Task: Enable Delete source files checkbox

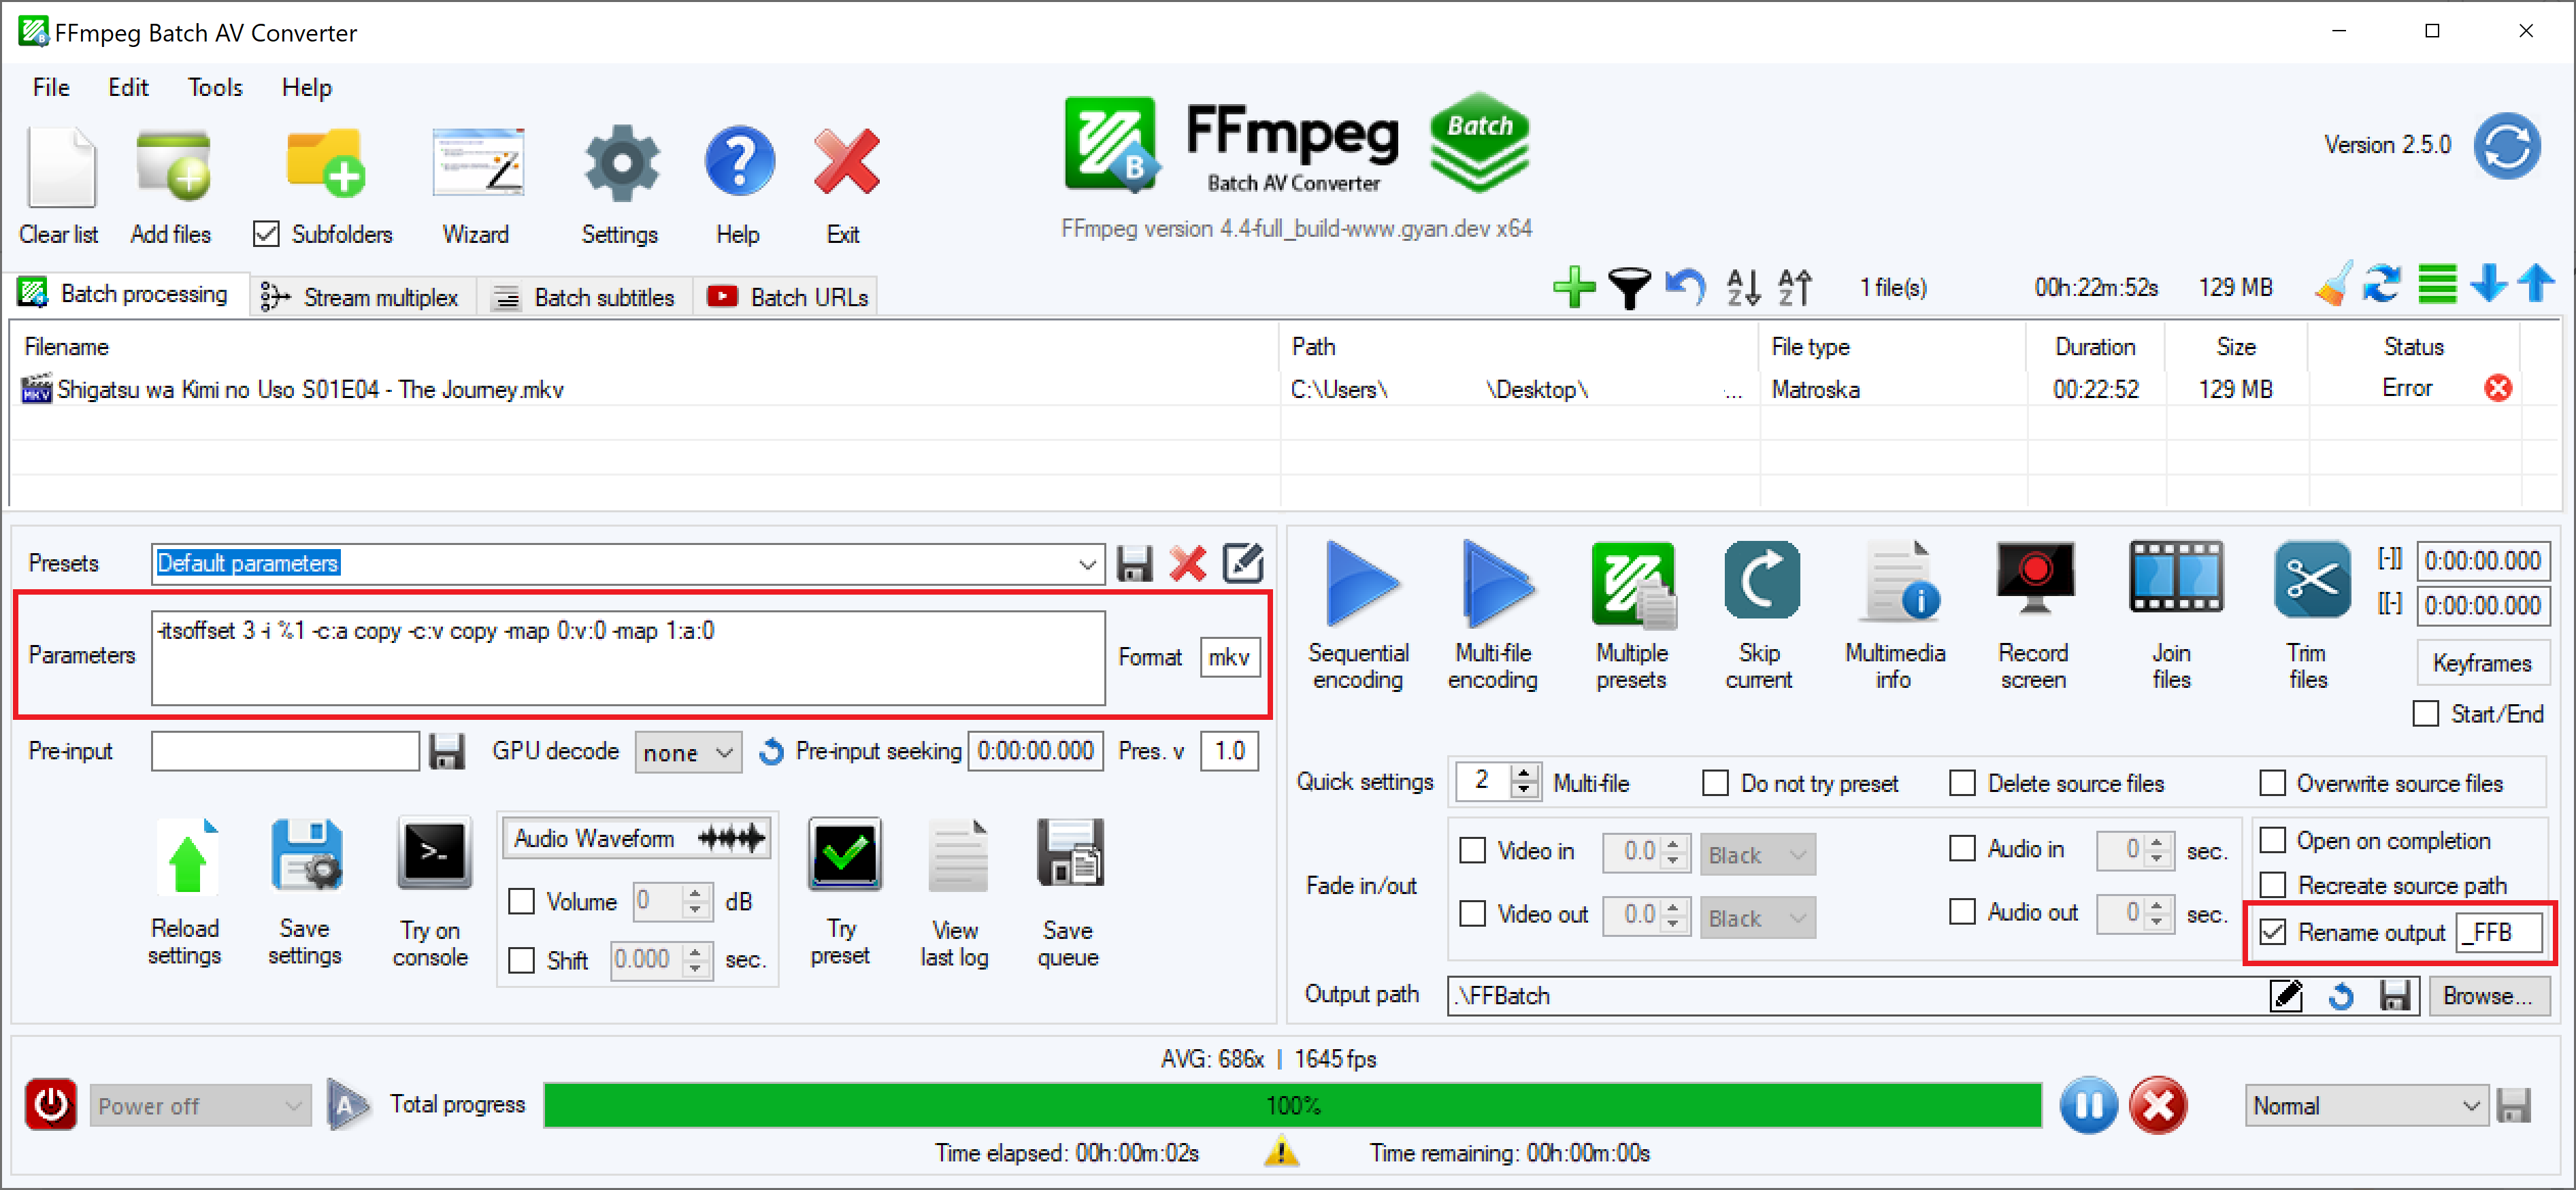Action: click(x=1962, y=783)
